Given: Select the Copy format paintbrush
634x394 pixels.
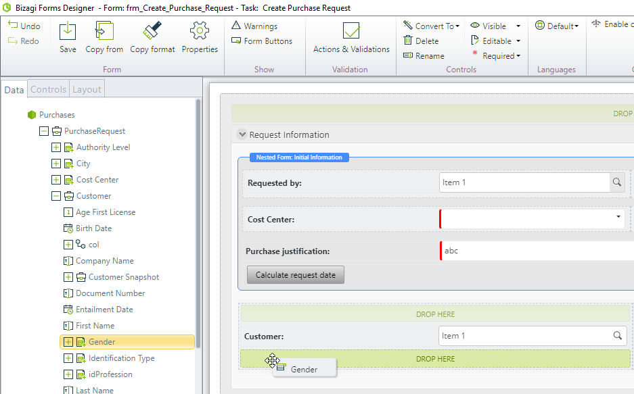Looking at the screenshot, I should click(x=152, y=37).
